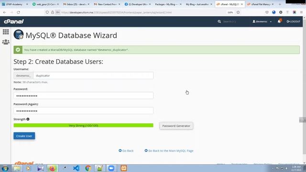
Task: Go back with browser back arrow
Action: coord(4,12)
